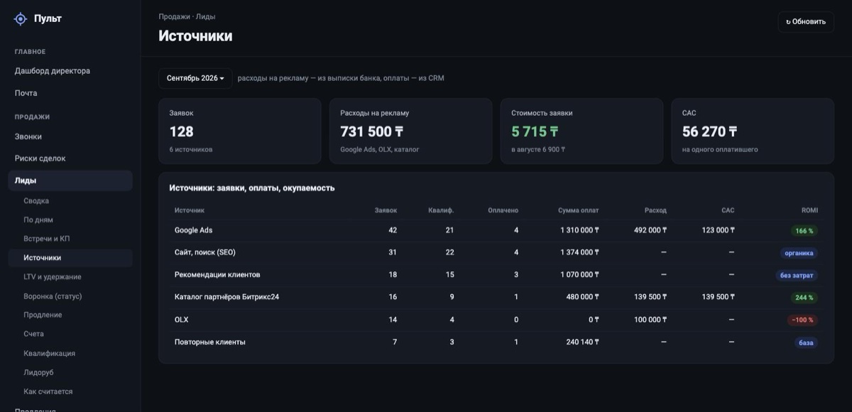
Task: Click the база badge
Action: 807,342
